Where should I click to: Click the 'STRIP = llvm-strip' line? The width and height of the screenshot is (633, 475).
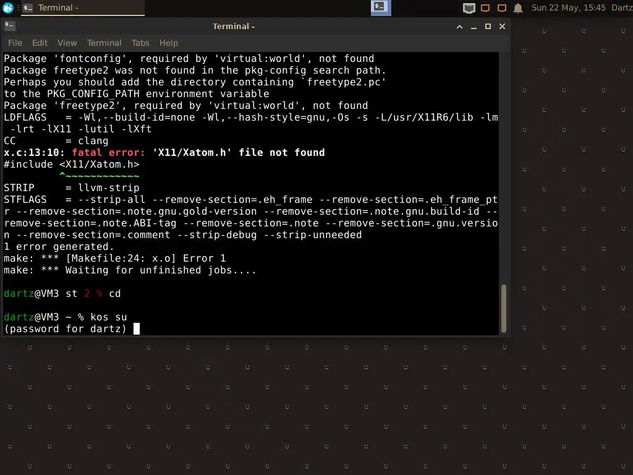(x=72, y=188)
